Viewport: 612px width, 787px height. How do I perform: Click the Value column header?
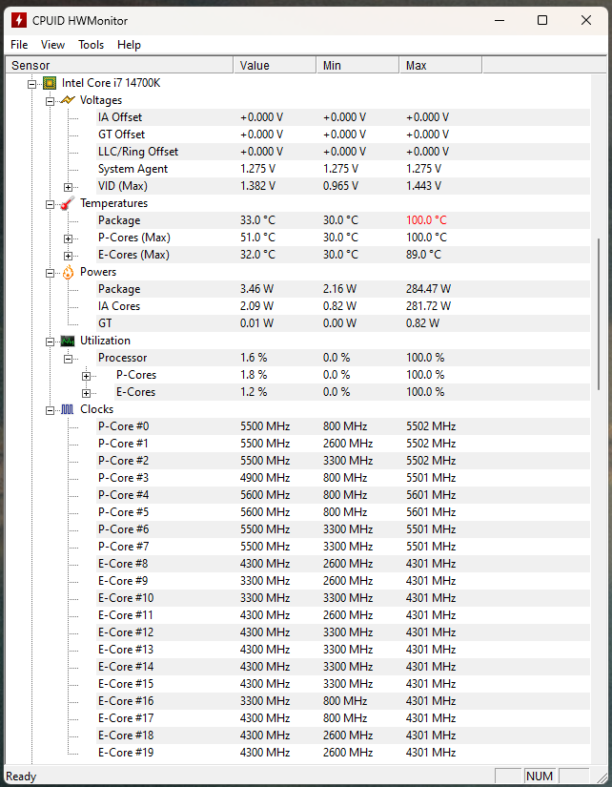pyautogui.click(x=274, y=66)
